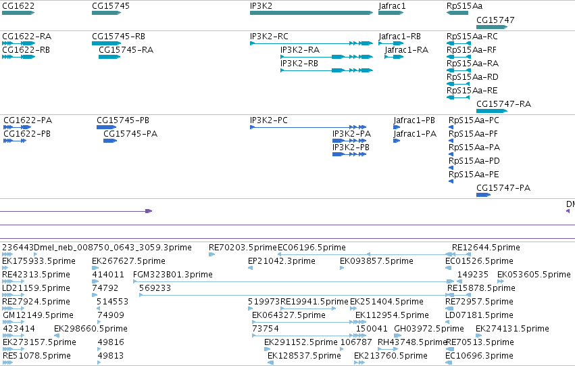
Task: Click the CG15747 gene label
Action: tap(495, 20)
